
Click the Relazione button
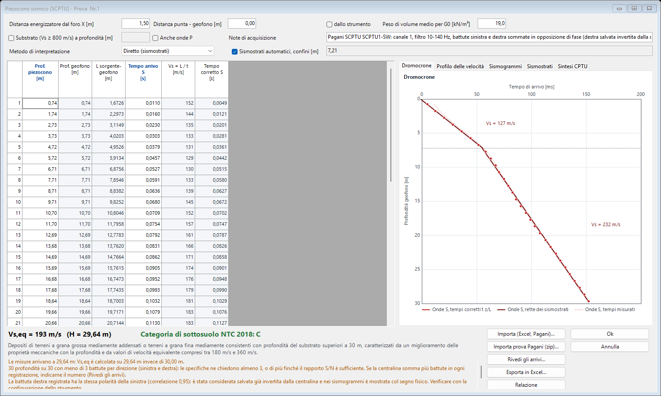[x=526, y=385]
